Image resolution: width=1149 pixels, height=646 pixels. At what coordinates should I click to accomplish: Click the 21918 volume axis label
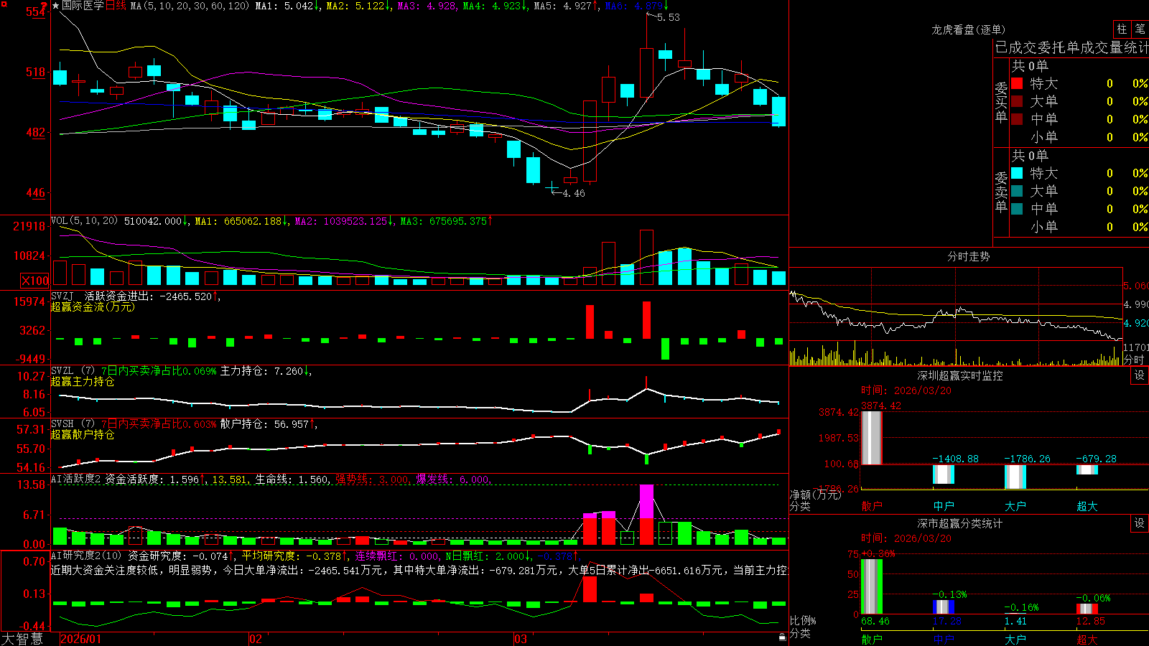click(29, 226)
